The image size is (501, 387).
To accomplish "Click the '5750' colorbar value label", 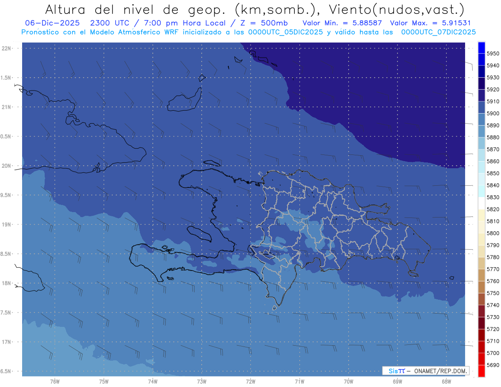I will pyautogui.click(x=493, y=293).
